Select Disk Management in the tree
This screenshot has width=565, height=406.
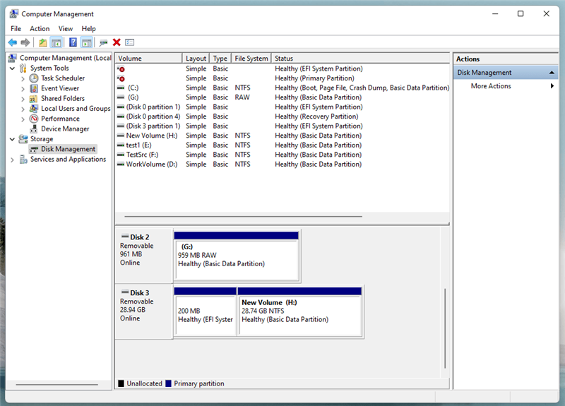coord(68,149)
